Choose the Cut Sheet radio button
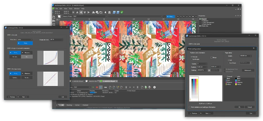Viewport: 263px width, 121px height. [229, 63]
